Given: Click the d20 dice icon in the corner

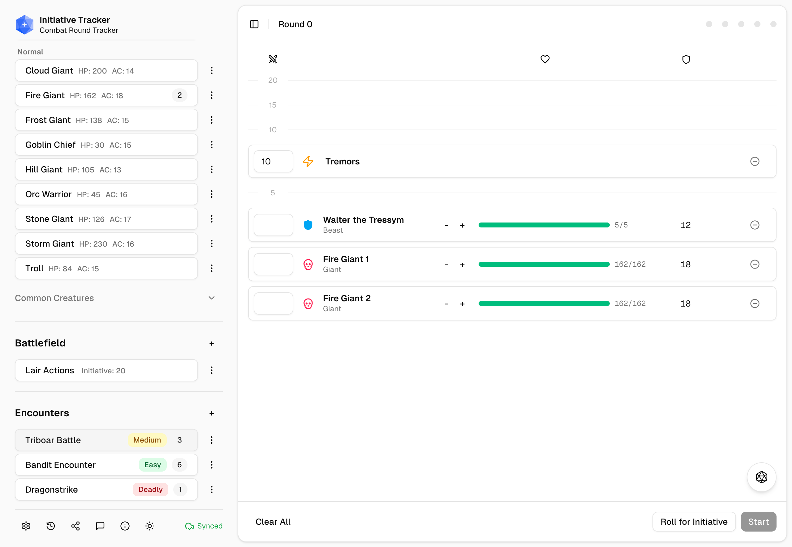Looking at the screenshot, I should pos(761,477).
